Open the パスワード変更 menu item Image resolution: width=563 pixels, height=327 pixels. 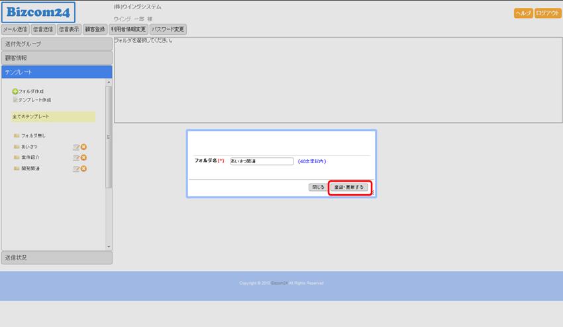168,29
